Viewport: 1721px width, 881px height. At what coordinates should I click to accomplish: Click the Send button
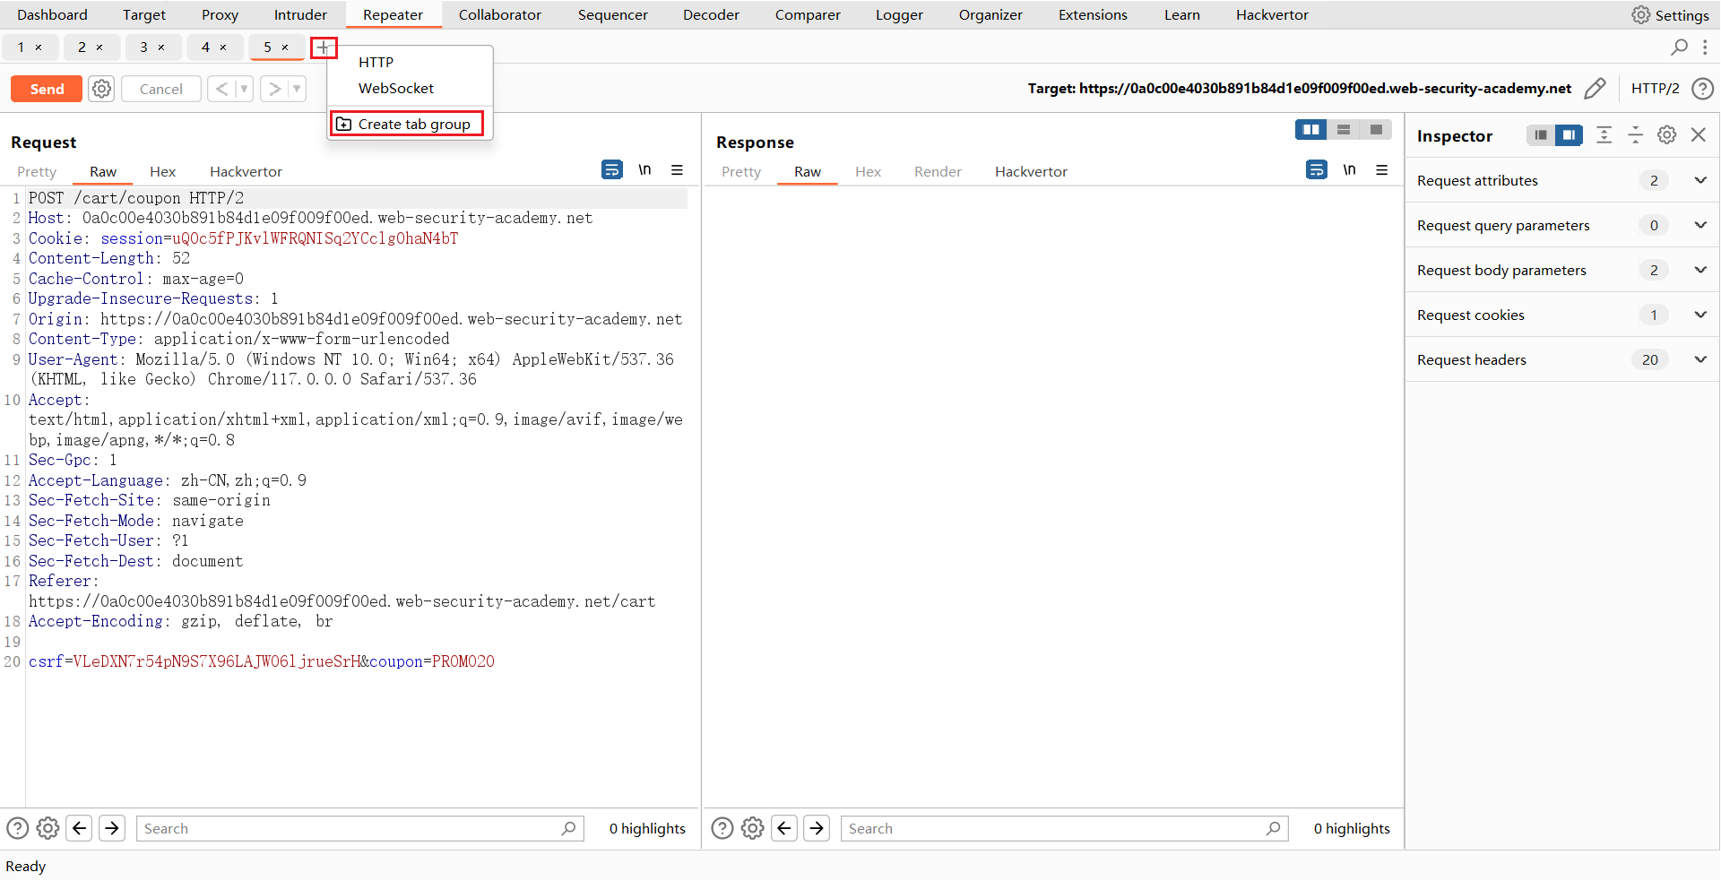pyautogui.click(x=47, y=89)
